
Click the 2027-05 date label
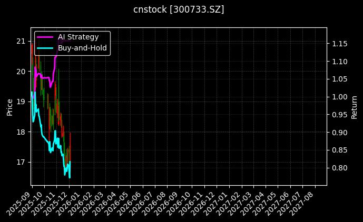coord(264,204)
